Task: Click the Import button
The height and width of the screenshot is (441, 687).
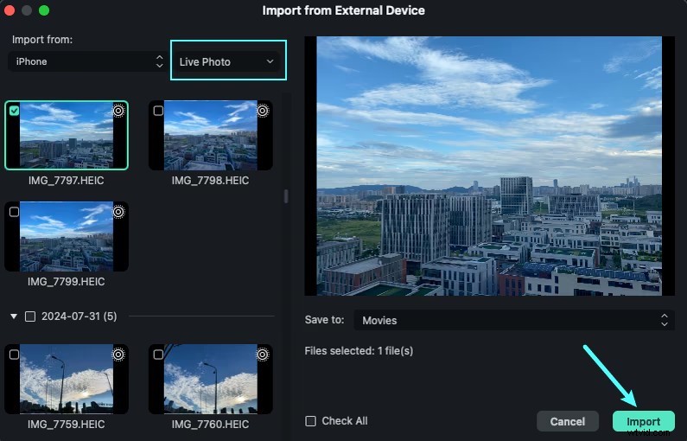Action: (643, 422)
